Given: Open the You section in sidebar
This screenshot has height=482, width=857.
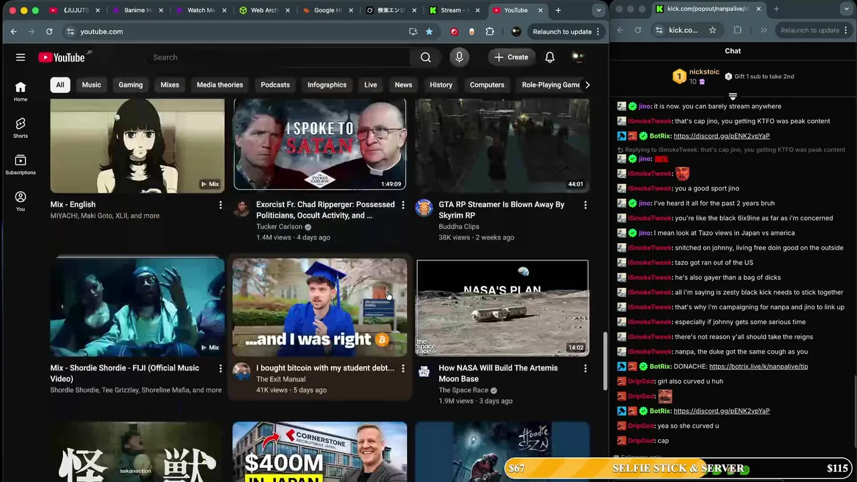Looking at the screenshot, I should pyautogui.click(x=21, y=202).
